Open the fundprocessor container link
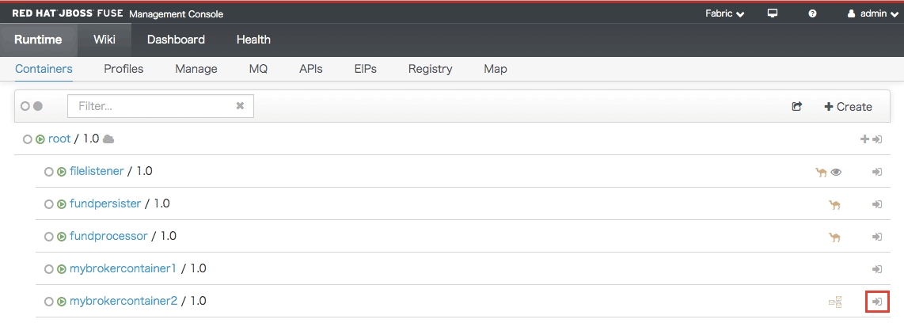Screen dimensions: 904x323 109,236
